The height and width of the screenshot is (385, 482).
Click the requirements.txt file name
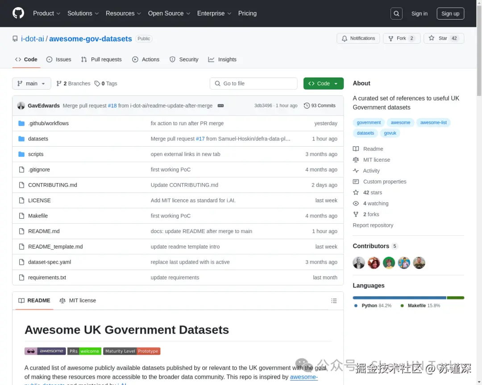point(47,277)
